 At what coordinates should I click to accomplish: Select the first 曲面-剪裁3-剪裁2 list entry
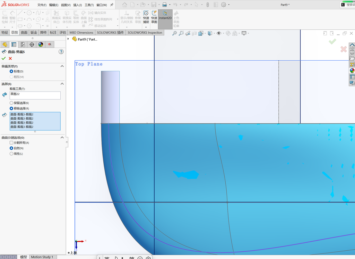[35, 114]
